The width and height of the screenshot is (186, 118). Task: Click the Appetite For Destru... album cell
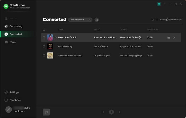tap(131, 46)
